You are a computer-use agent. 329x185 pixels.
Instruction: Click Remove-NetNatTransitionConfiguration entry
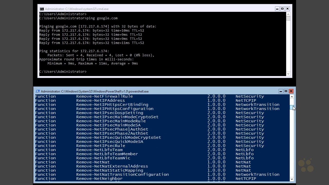click(x=123, y=174)
